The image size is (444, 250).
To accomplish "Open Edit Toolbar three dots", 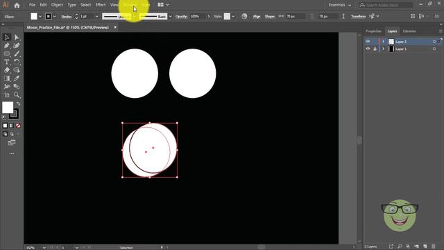I will pos(12,153).
